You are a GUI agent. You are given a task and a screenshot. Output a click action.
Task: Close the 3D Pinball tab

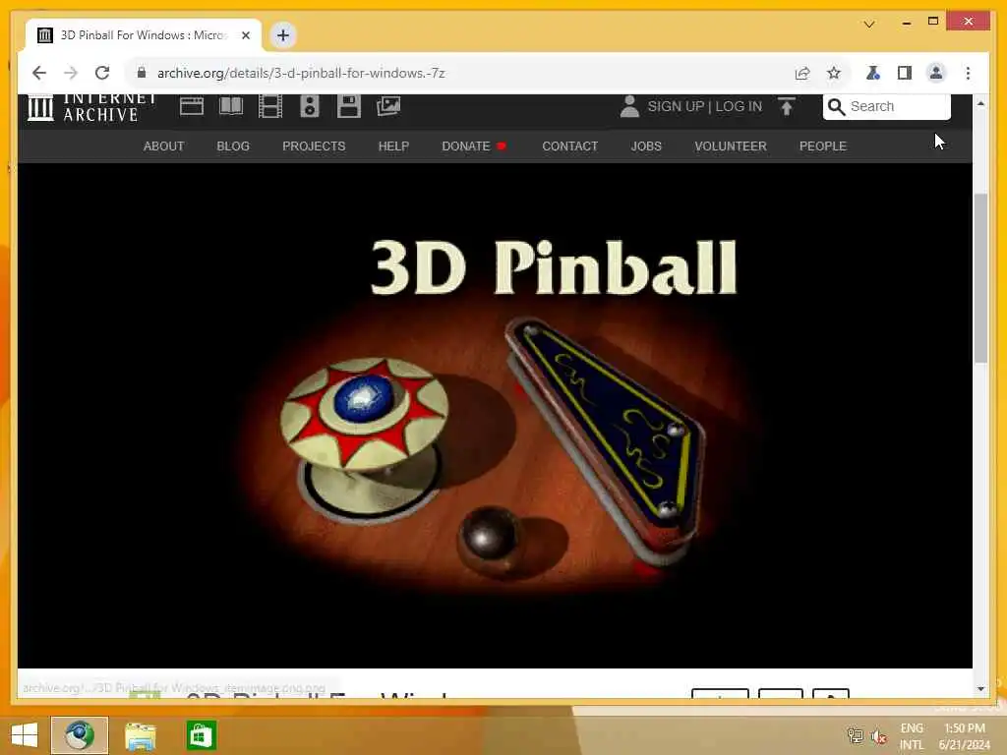245,35
